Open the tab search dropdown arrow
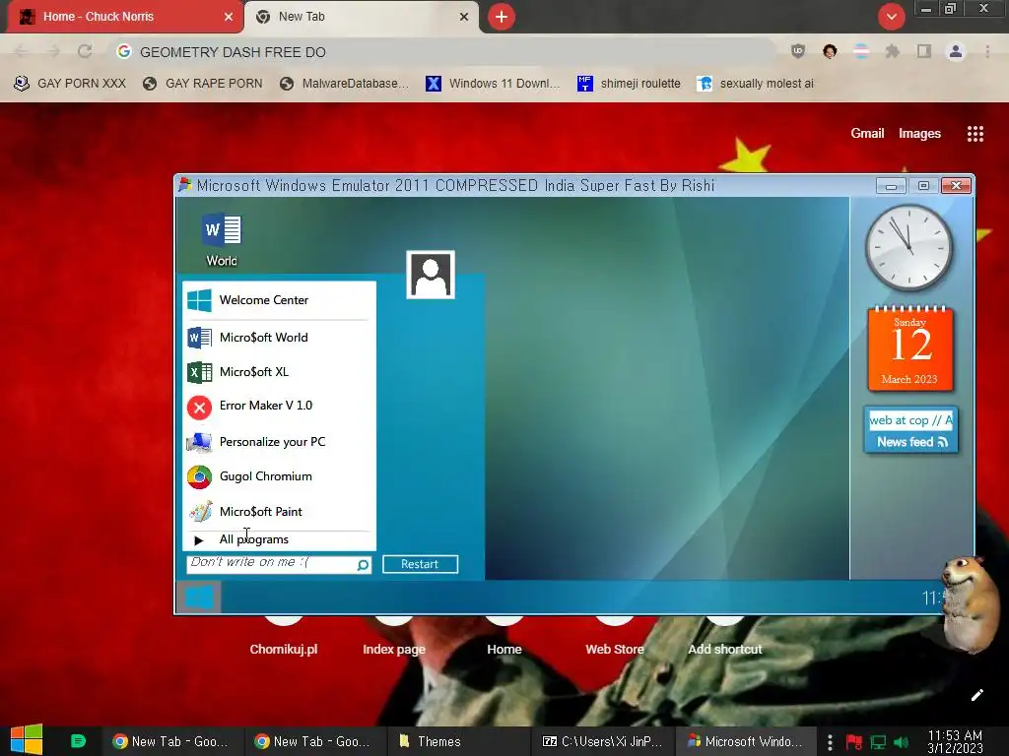This screenshot has height=756, width=1009. click(x=891, y=17)
